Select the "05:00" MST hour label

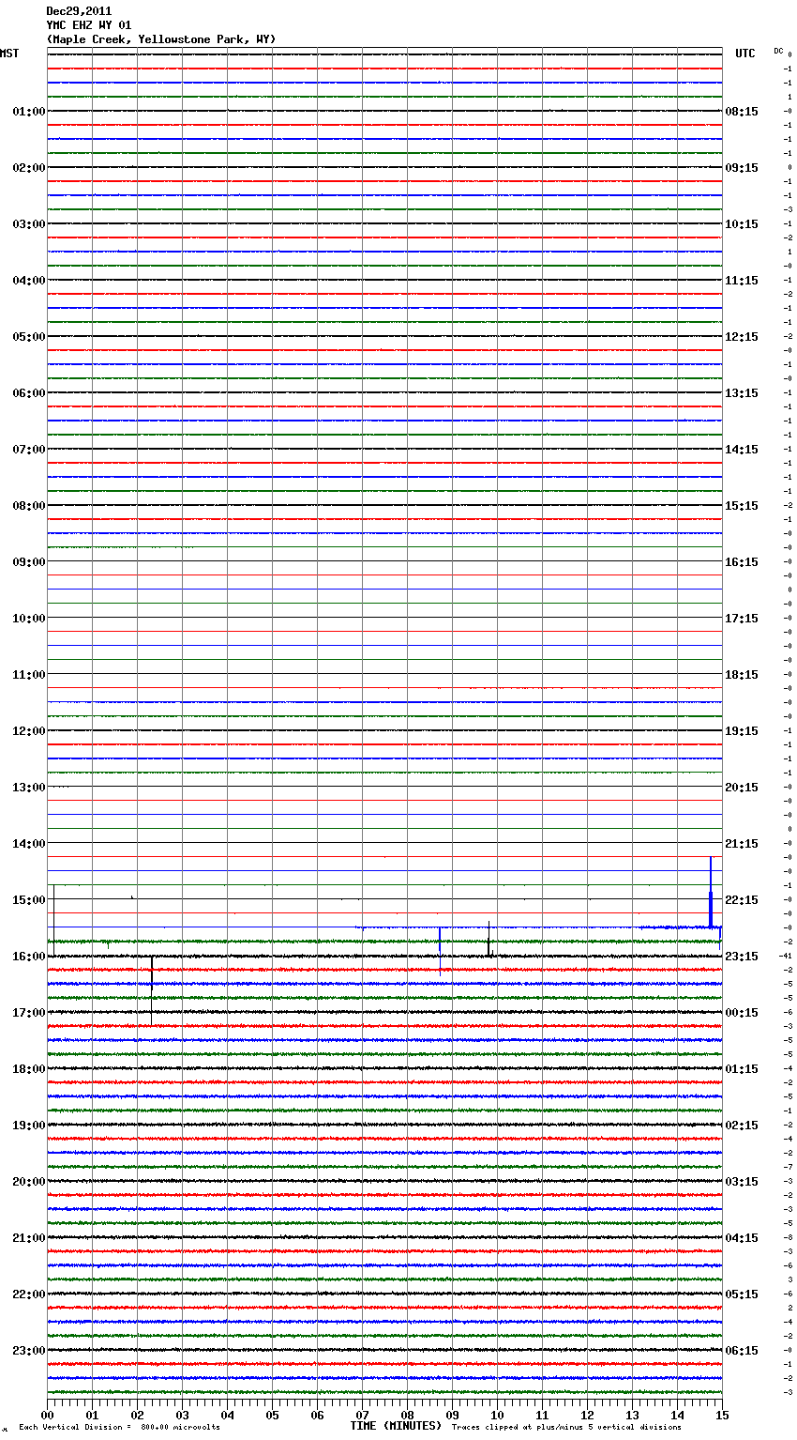29,337
